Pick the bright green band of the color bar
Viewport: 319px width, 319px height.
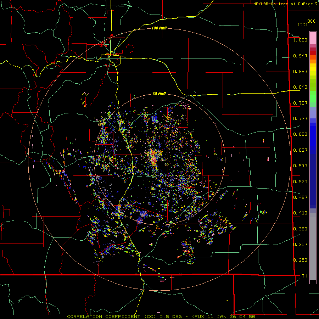coord(313,97)
